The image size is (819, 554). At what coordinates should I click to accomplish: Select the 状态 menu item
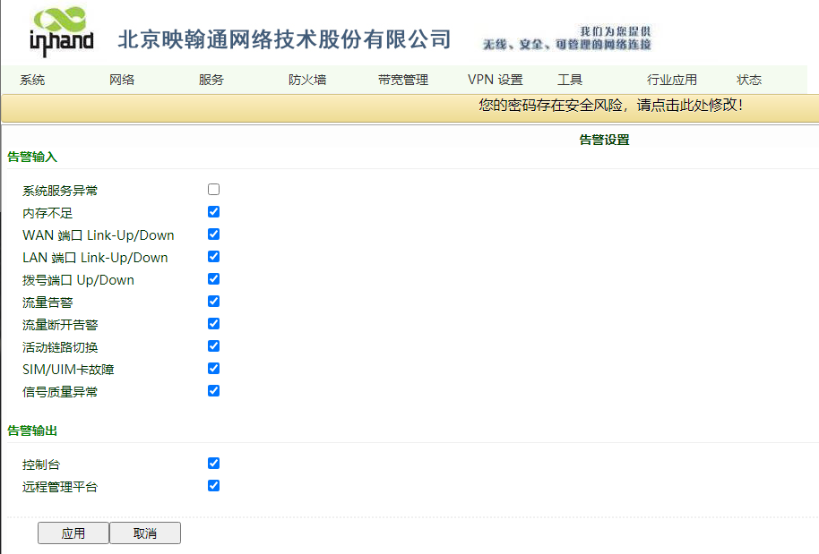click(748, 80)
